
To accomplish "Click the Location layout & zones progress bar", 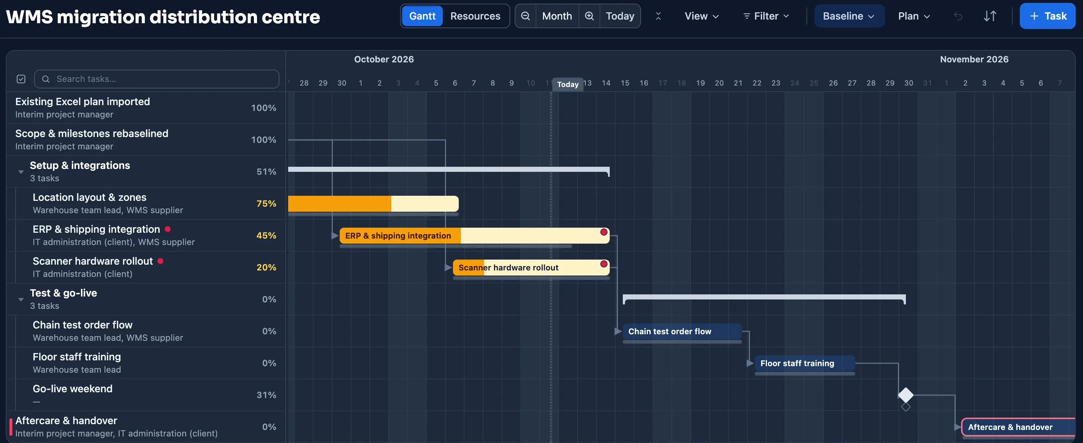I will 373,204.
